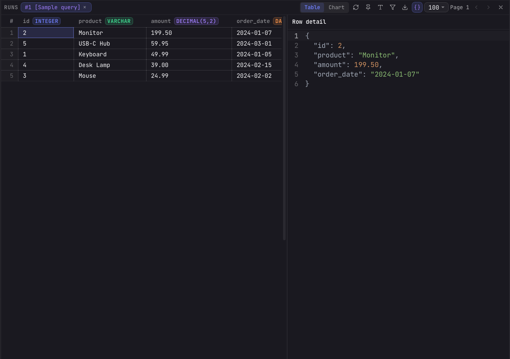Image resolution: width=510 pixels, height=359 pixels.
Task: Switch to the Table view tab
Action: click(312, 7)
